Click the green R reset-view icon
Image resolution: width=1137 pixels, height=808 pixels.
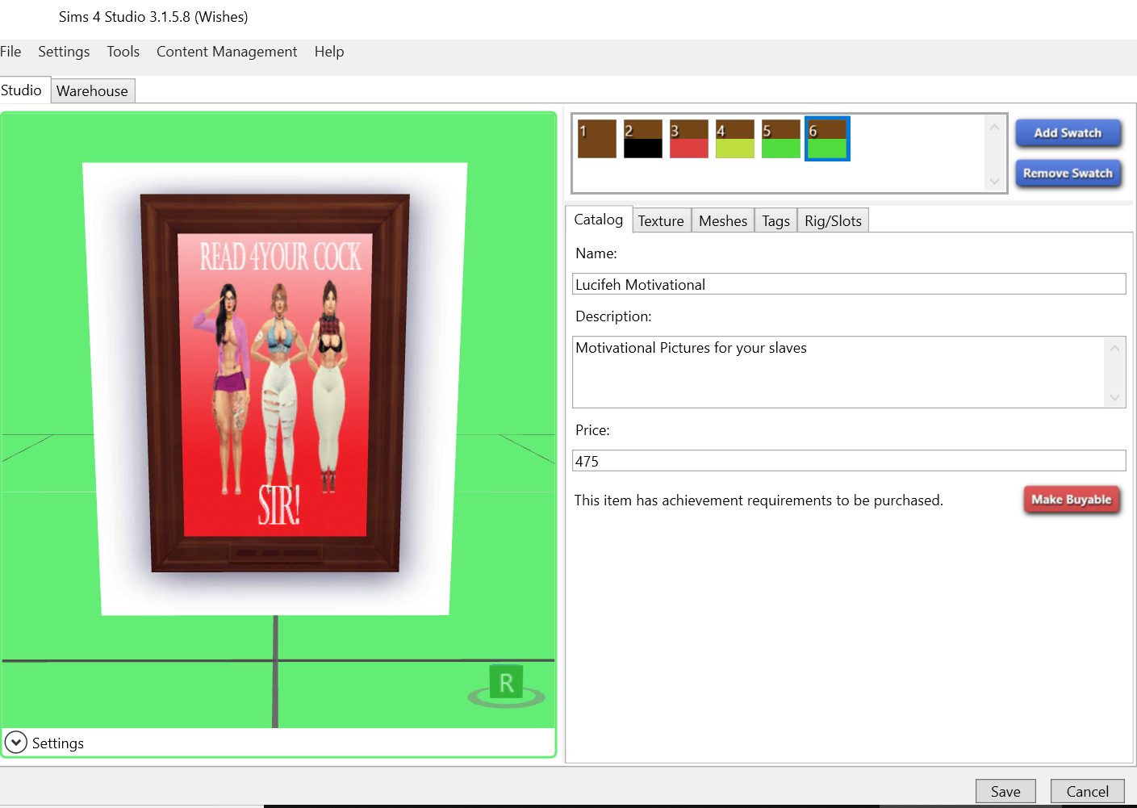point(506,684)
